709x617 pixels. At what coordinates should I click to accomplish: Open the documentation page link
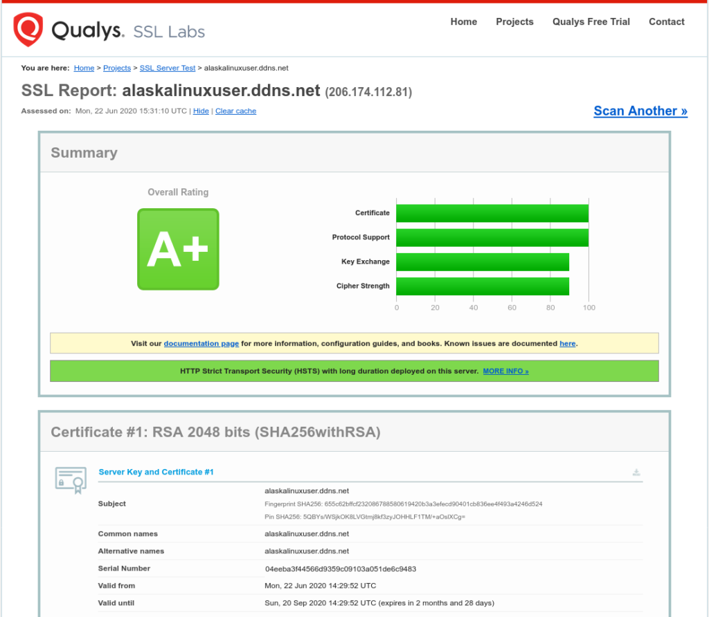pos(201,343)
